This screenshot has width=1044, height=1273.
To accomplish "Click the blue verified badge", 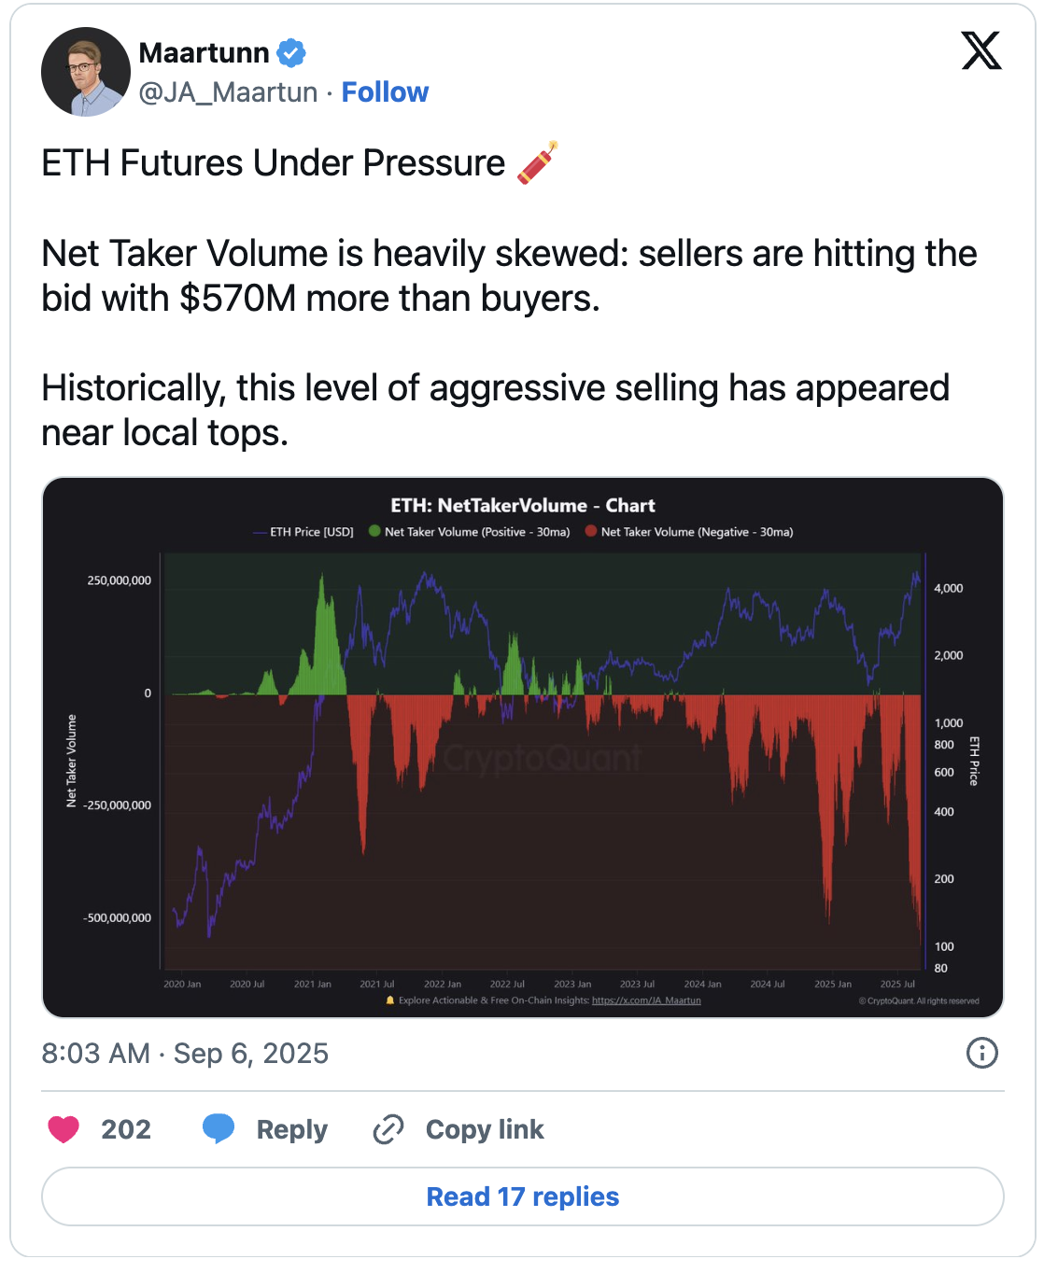I will point(291,53).
